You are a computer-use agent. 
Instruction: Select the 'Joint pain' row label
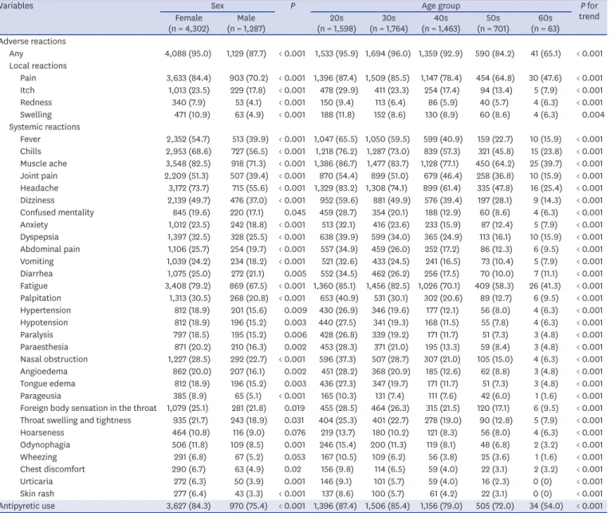(39, 176)
